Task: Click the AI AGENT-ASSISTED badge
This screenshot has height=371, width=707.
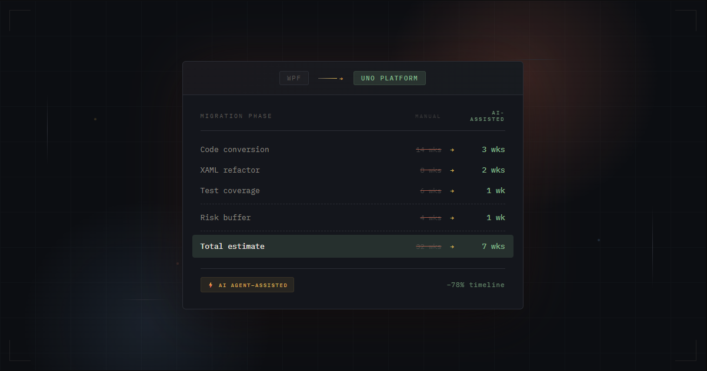Action: click(247, 285)
